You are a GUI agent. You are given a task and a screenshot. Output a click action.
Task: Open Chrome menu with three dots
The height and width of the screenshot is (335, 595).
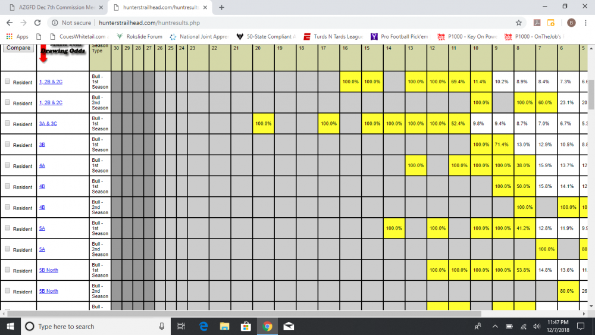pyautogui.click(x=585, y=23)
